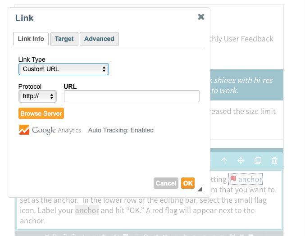This screenshot has width=305, height=236.
Task: Click the Cancel button
Action: [166, 183]
